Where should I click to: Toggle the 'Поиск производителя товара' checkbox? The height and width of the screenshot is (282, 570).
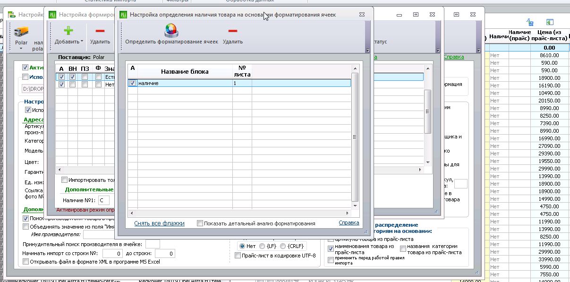(x=26, y=219)
